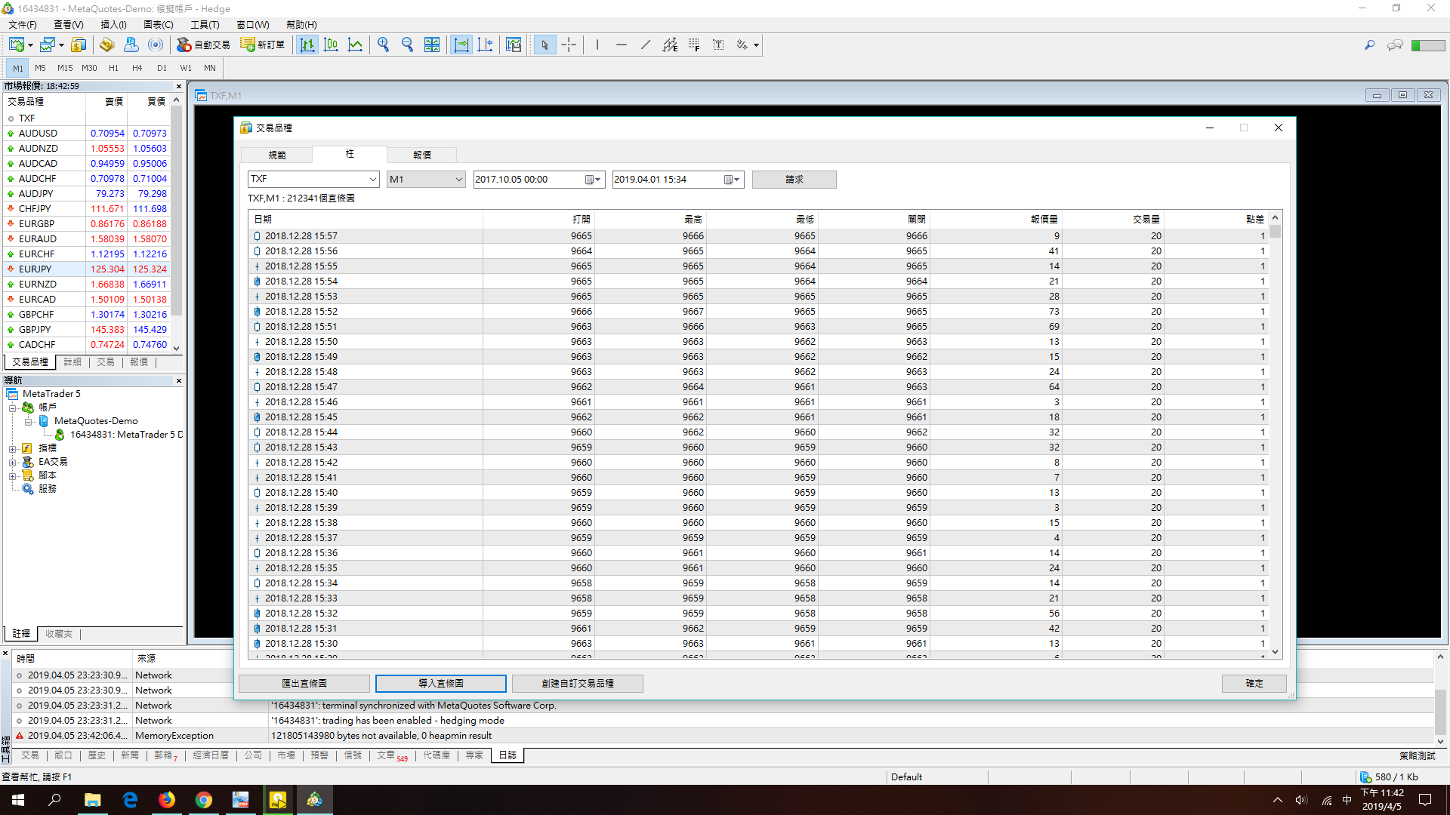Screen dimensions: 1450x815
Task: Click the 新訂單 new order button
Action: (262, 45)
